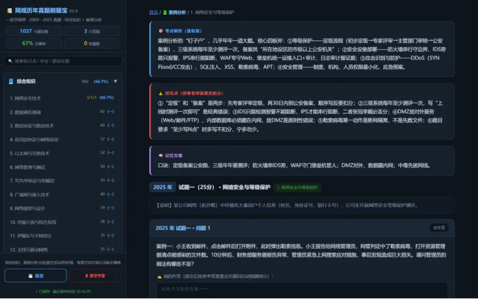
Task: Open chapter 6. 网络管理与测试
Action: [63, 167]
